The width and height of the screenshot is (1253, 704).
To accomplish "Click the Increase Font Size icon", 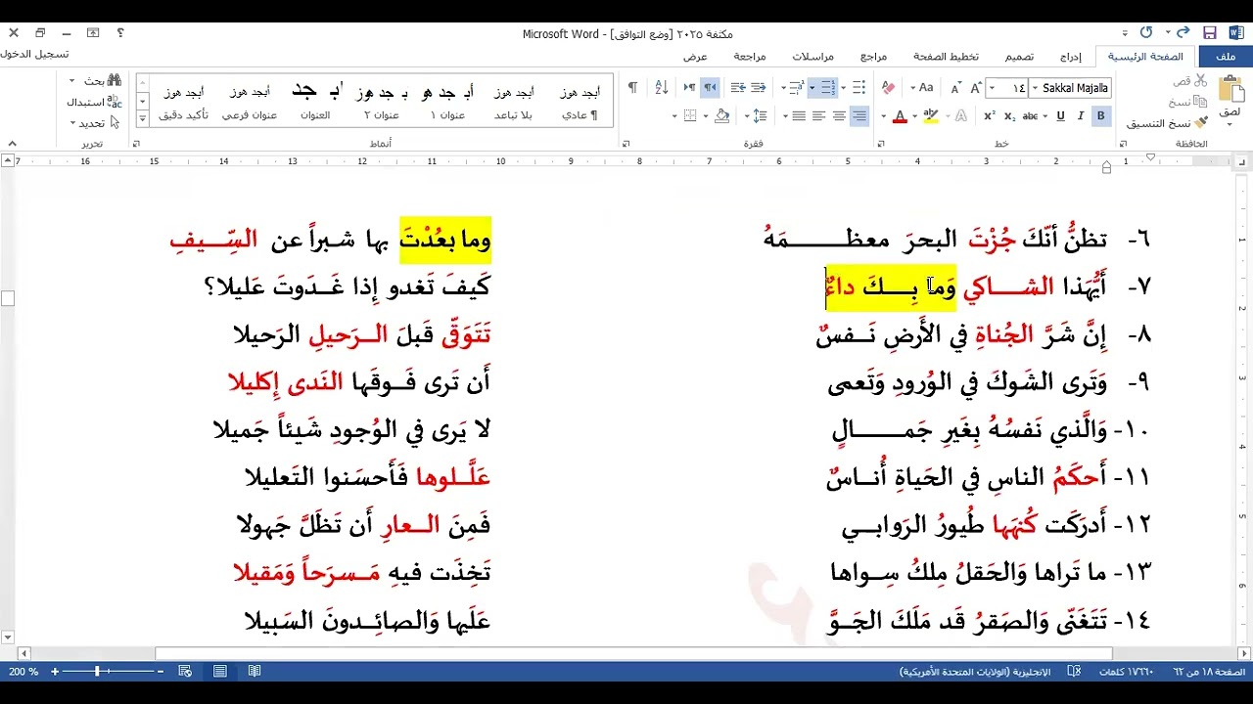I will [x=976, y=88].
